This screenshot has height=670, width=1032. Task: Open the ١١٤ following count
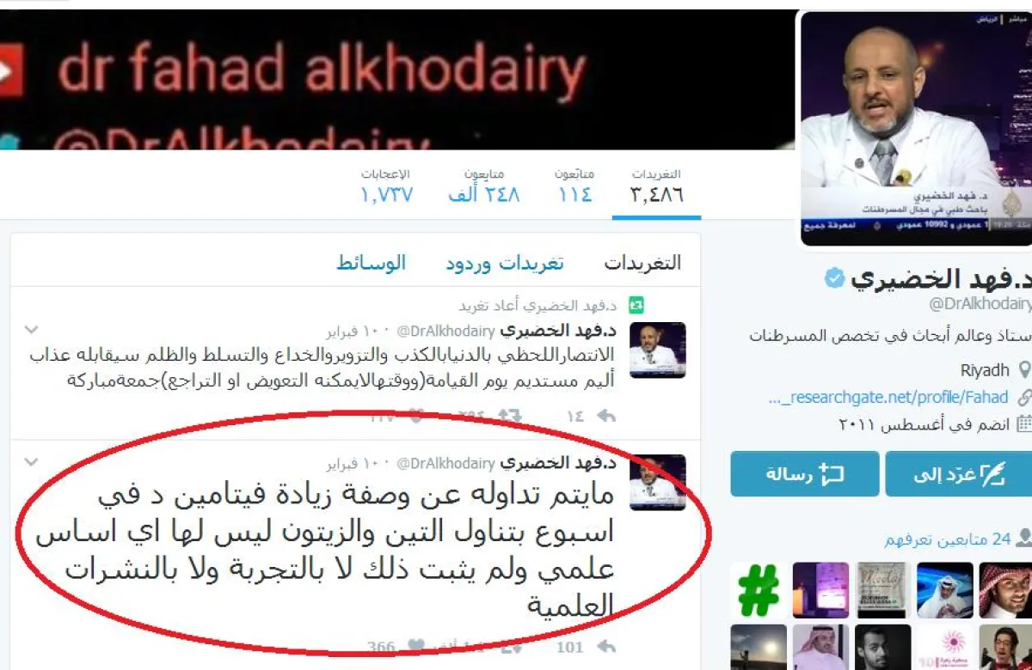pyautogui.click(x=575, y=186)
